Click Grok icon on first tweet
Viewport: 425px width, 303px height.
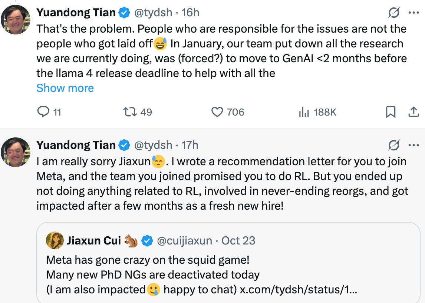[394, 13]
